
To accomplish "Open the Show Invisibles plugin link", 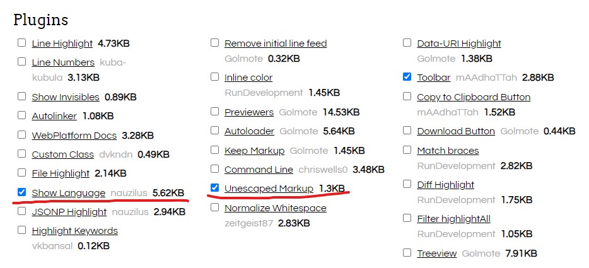I will [66, 97].
